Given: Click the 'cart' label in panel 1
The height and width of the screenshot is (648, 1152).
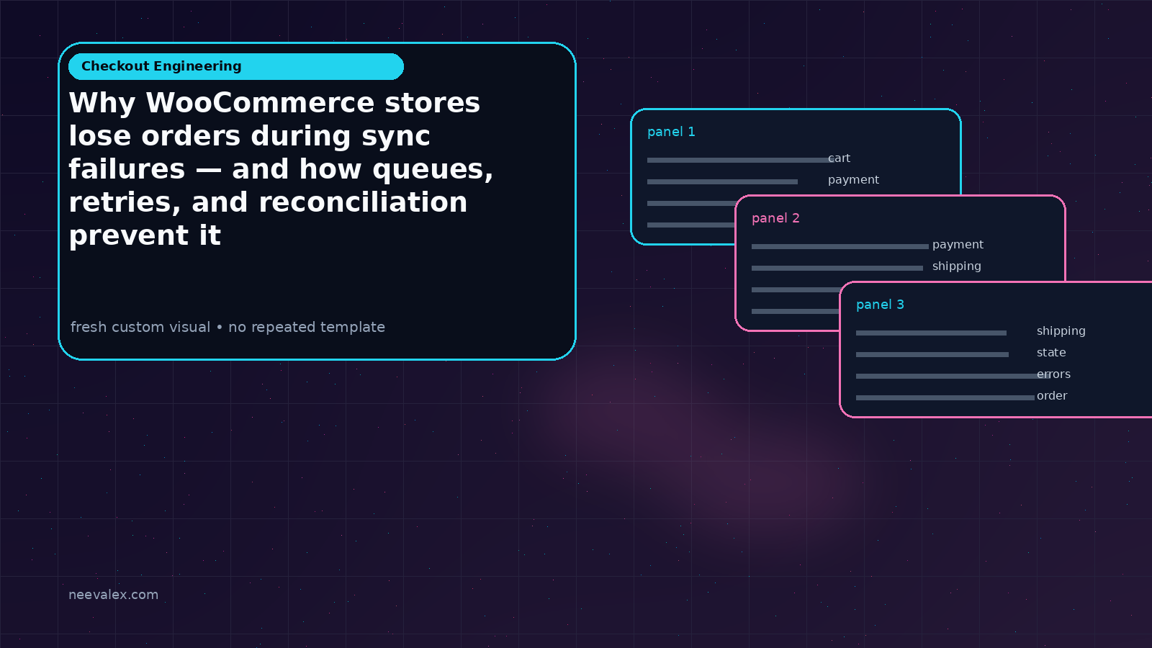Looking at the screenshot, I should coord(839,158).
